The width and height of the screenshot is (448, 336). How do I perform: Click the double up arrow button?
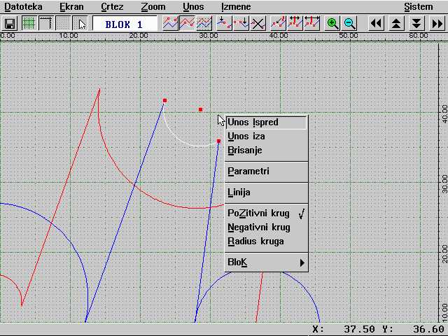click(396, 23)
